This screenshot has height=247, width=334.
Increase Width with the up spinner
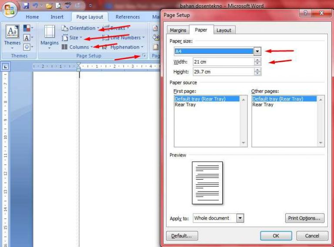click(x=257, y=60)
